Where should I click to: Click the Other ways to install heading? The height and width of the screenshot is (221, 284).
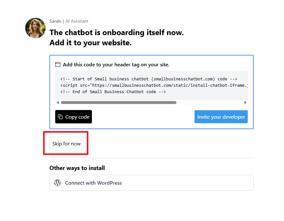point(77,168)
